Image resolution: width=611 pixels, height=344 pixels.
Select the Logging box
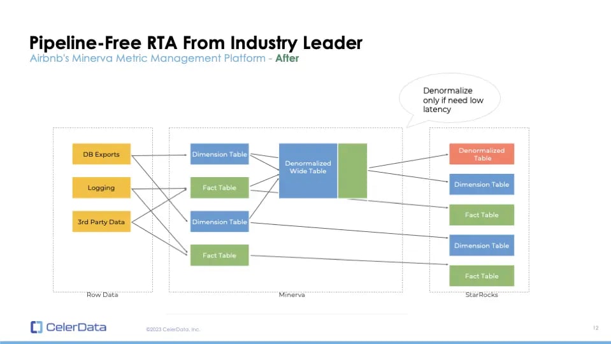pos(101,188)
